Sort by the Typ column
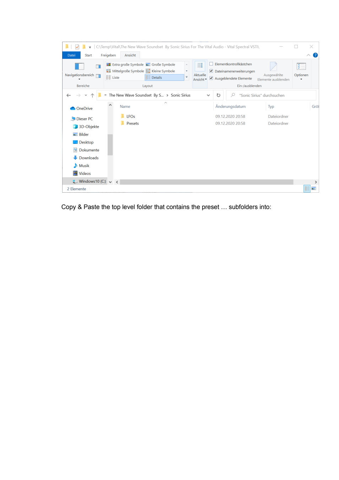The image size is (339, 480). click(x=271, y=106)
